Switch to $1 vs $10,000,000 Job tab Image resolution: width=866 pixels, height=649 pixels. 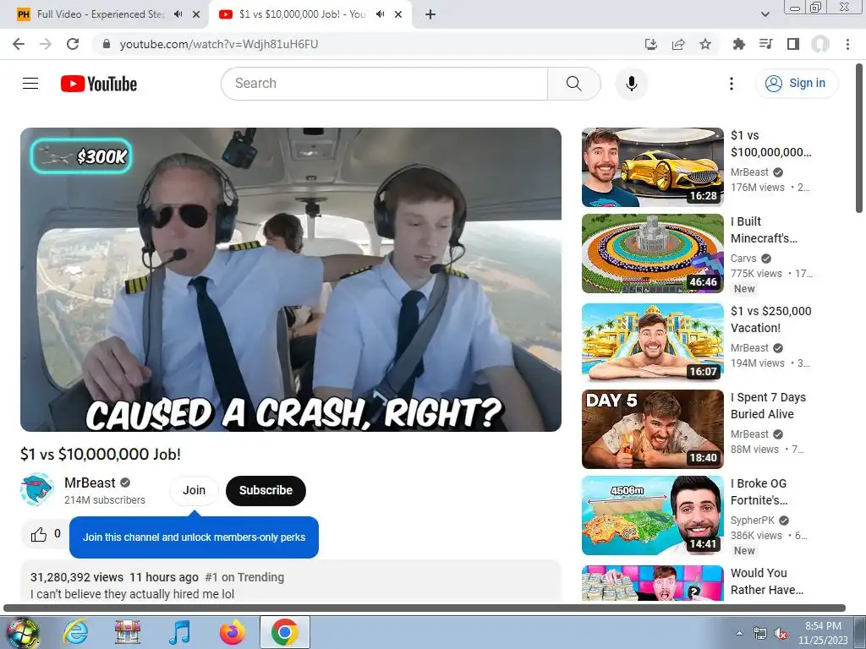click(302, 14)
